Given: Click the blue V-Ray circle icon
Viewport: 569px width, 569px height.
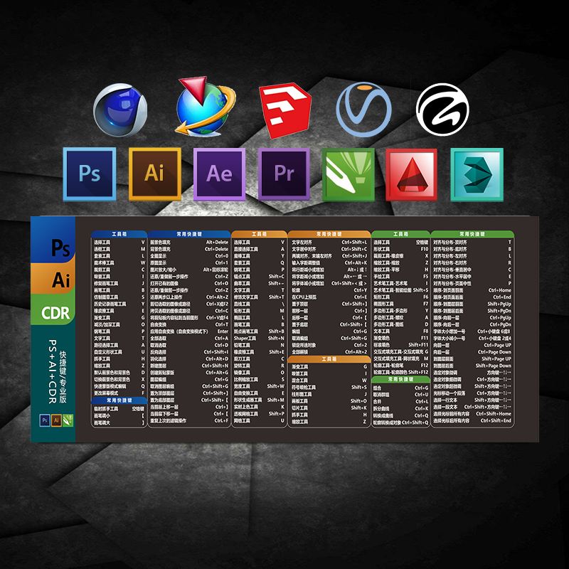Looking at the screenshot, I should pyautogui.click(x=363, y=110).
